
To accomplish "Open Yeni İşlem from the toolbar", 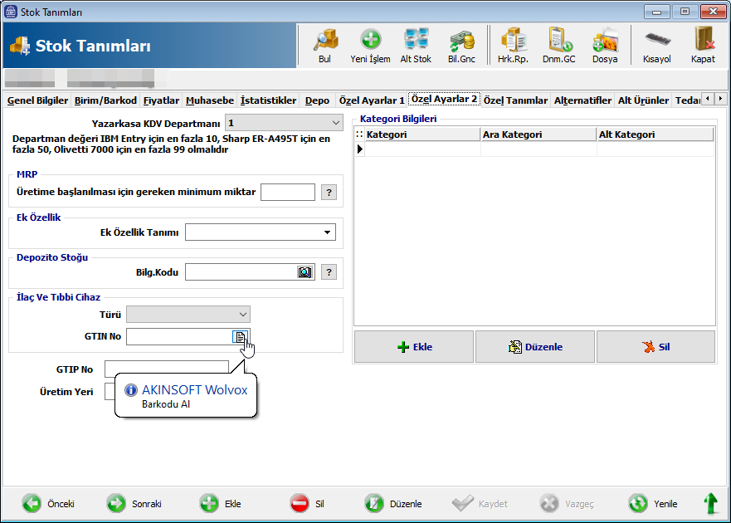I will pos(370,45).
